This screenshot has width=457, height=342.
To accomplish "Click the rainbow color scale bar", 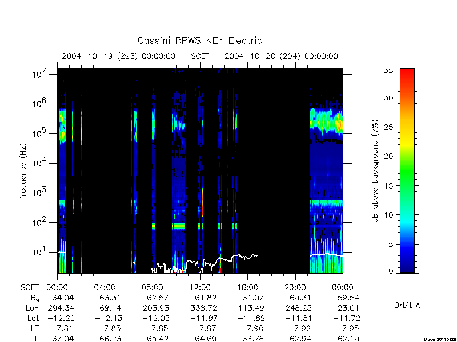I will [x=407, y=170].
